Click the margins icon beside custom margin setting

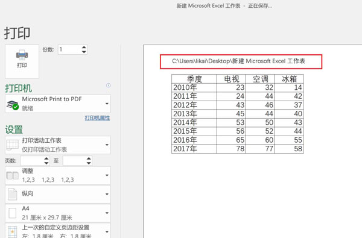[x=12, y=232]
